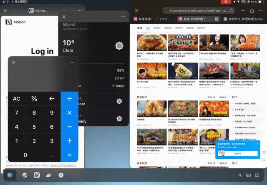Open Notion's Terms & Conditions link
The height and width of the screenshot is (185, 267).
[x=63, y=165]
